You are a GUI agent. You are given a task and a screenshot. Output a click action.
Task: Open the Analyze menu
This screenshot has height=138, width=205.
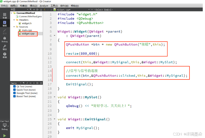pos(44,6)
